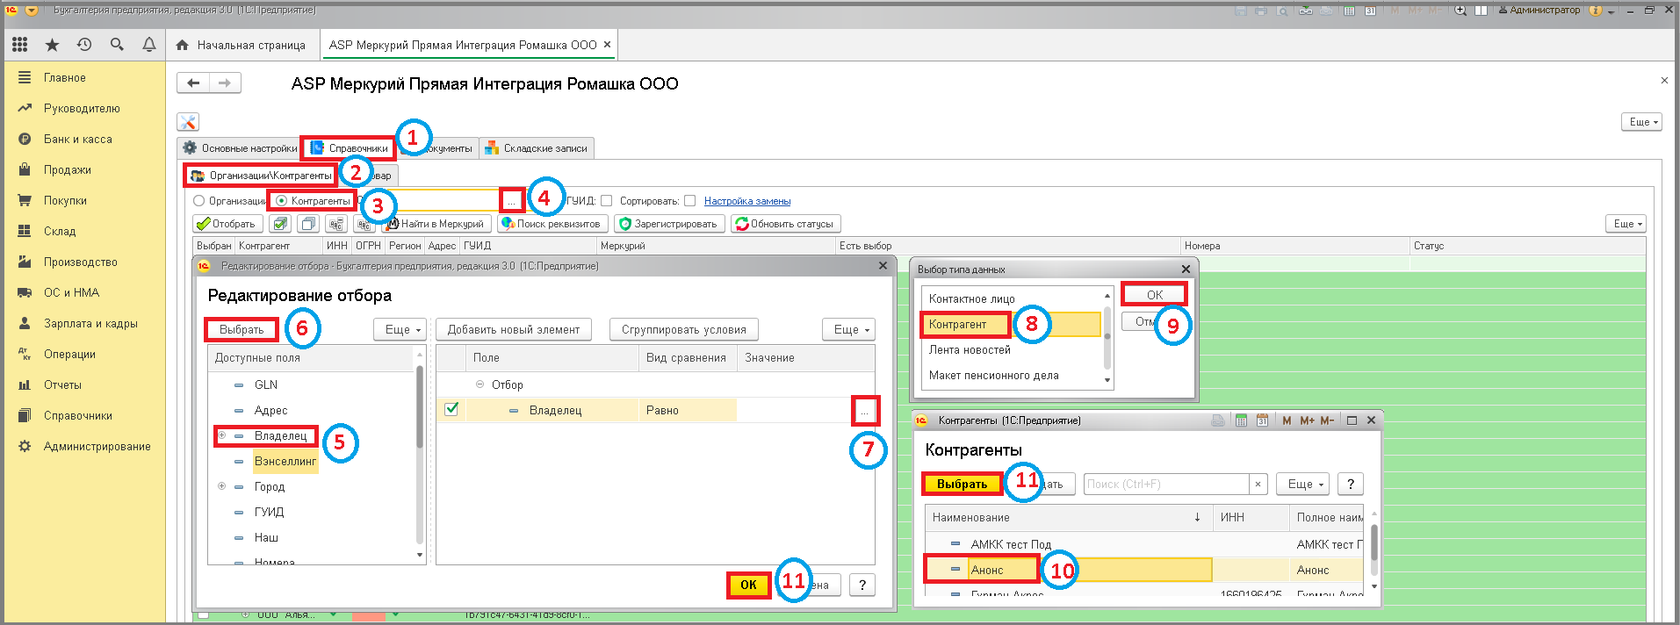Open Организации\Контрагенты sub-tab
Screen dimensions: 1680x625
[261, 176]
